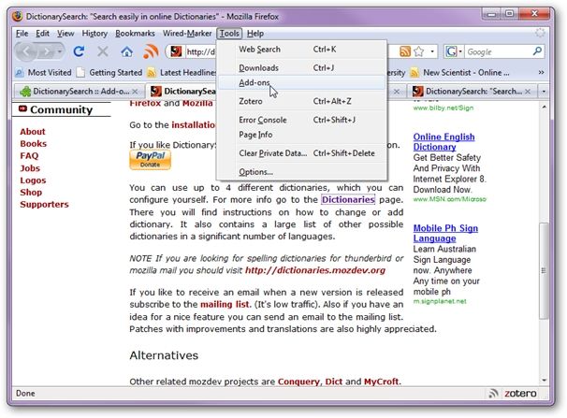This screenshot has width=567, height=418.
Task: Open the Wired-Marker menu
Action: pos(187,34)
